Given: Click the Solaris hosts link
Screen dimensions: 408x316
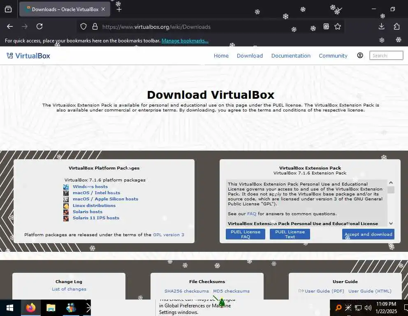Looking at the screenshot, I should click(88, 211).
